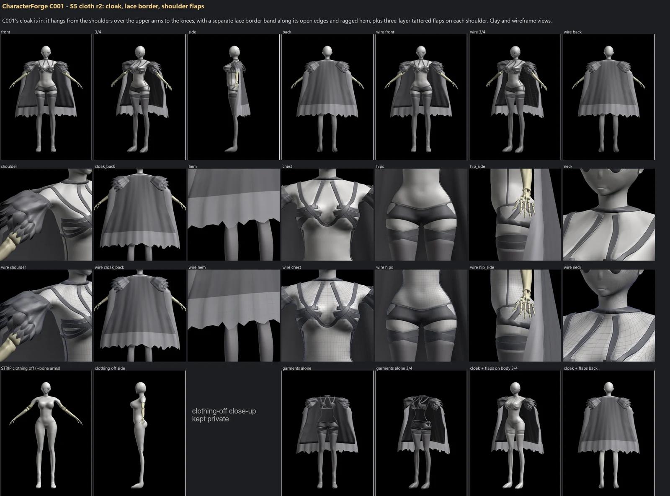Screen dimensions: 670x496
Task: Click the 'clothing-off close-up kept private' placeholder
Action: point(224,415)
